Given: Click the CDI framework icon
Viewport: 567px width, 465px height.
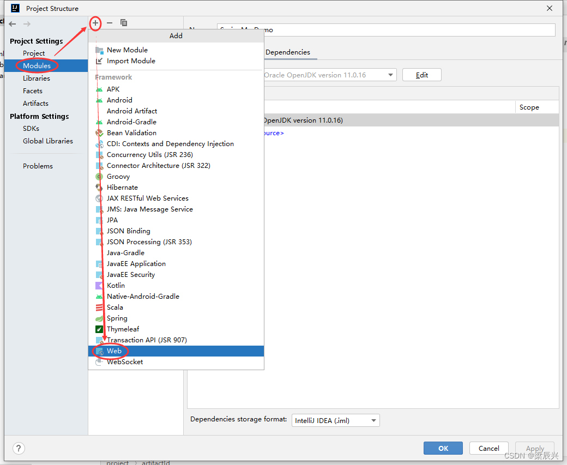Looking at the screenshot, I should 99,144.
